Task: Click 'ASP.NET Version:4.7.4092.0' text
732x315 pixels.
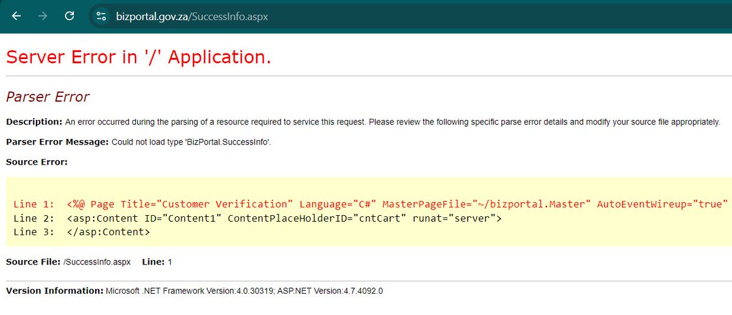Action: 330,291
